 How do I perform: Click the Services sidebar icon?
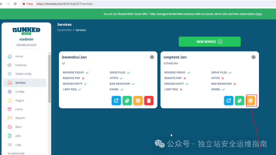pyautogui.click(x=10, y=82)
